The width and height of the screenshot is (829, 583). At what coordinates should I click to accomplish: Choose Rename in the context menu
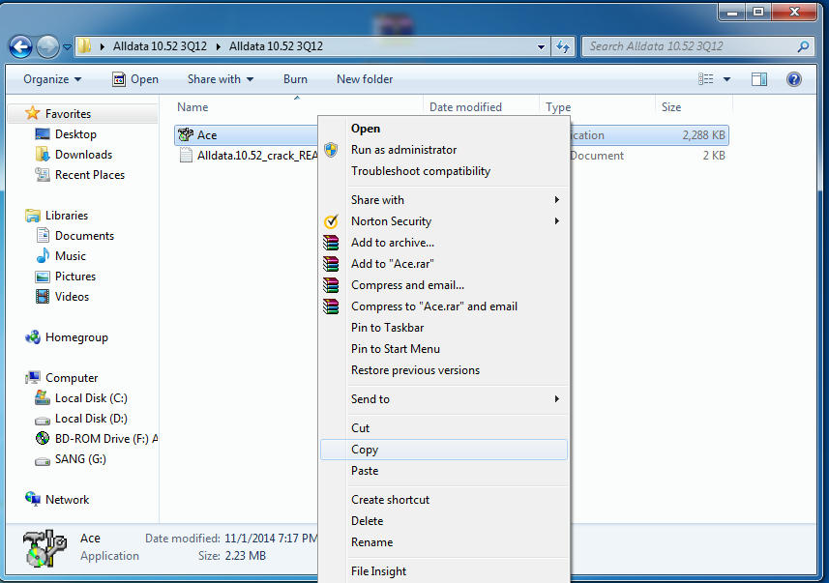(443, 542)
